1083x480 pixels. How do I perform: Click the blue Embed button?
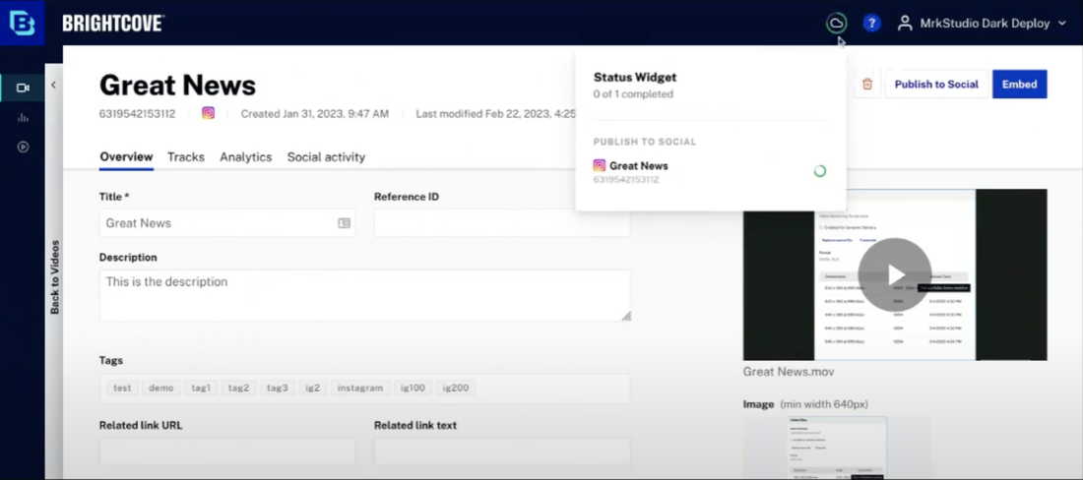click(x=1019, y=85)
